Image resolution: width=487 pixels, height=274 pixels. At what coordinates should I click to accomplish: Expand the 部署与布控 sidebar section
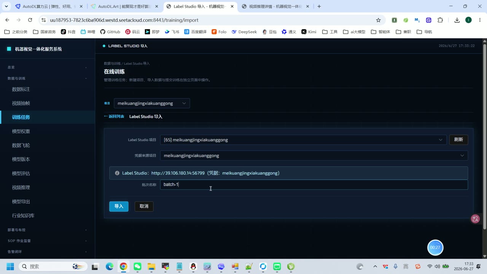(48, 230)
